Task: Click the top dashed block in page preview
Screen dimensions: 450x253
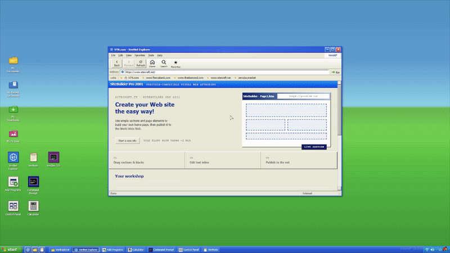Action: (286, 110)
